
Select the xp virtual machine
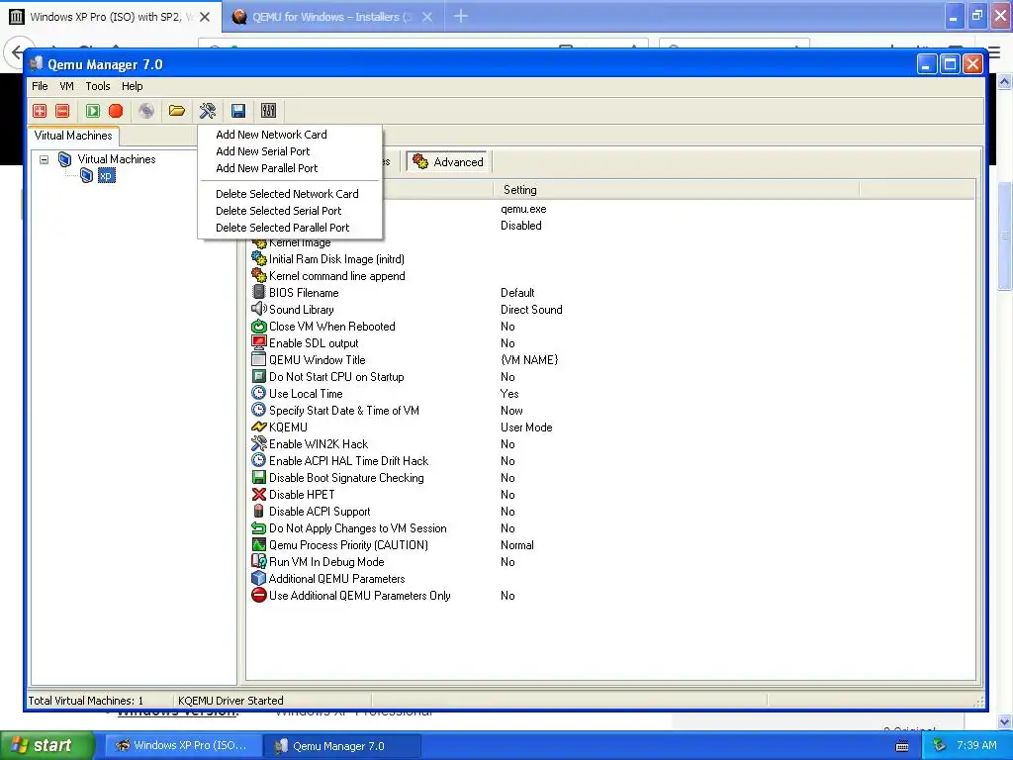(x=106, y=176)
